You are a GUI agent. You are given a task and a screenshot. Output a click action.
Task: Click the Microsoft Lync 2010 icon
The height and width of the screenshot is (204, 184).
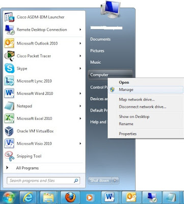pos(9,81)
